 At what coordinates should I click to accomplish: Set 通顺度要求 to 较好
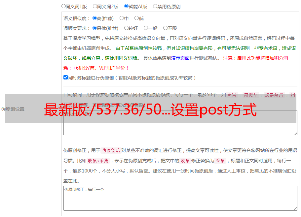[126, 28]
